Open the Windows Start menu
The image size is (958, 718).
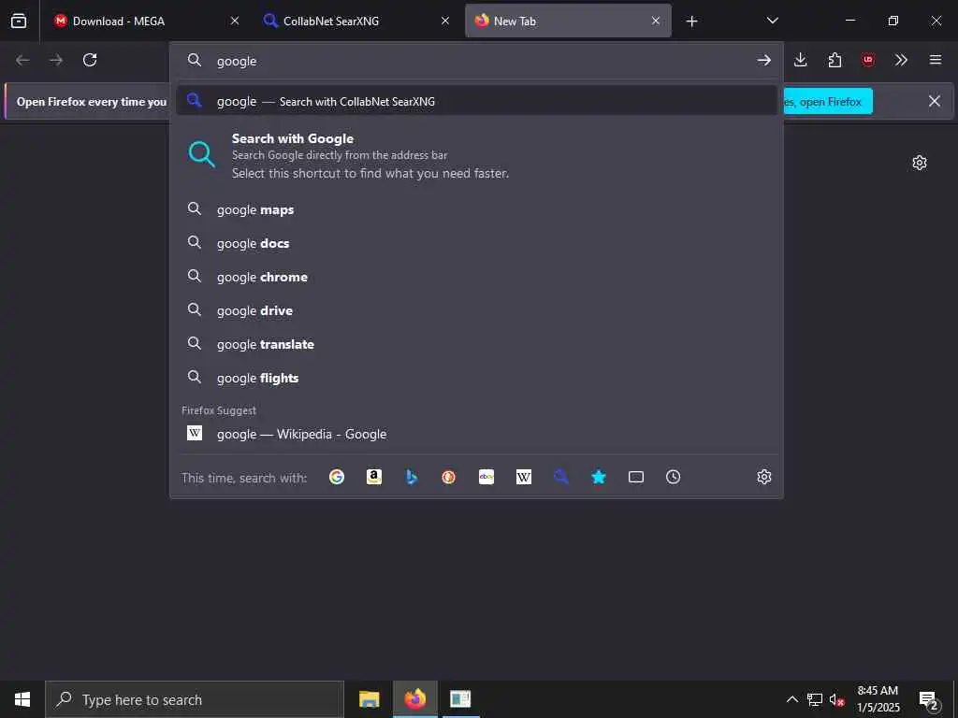point(22,699)
